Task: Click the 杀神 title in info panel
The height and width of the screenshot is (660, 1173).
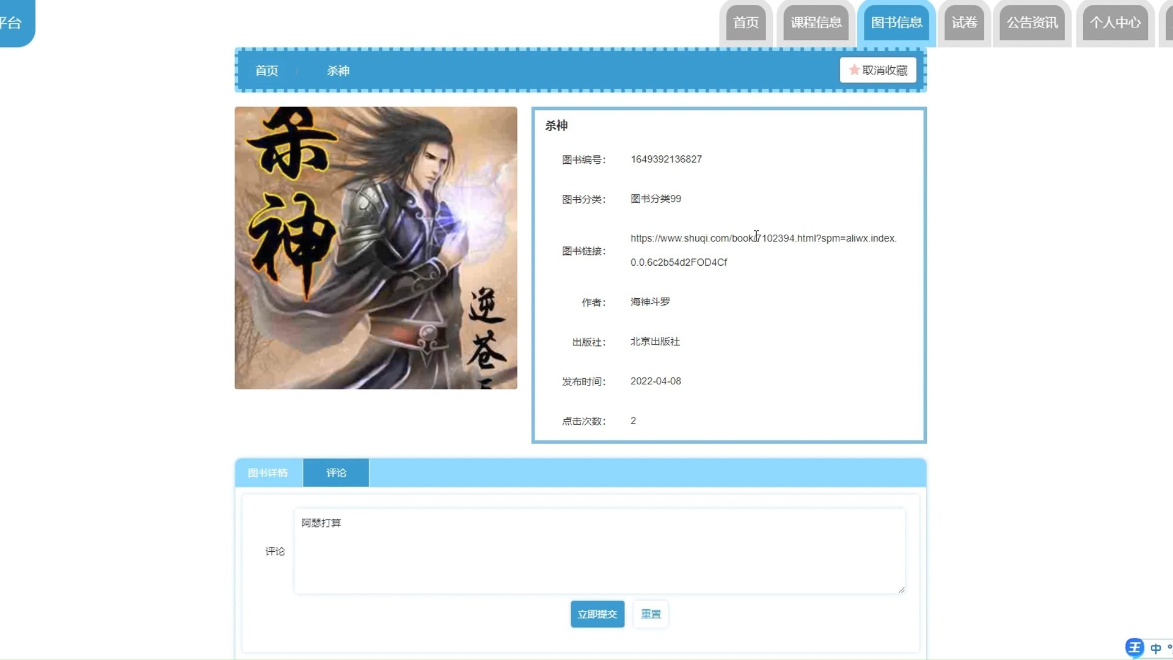Action: click(x=556, y=125)
